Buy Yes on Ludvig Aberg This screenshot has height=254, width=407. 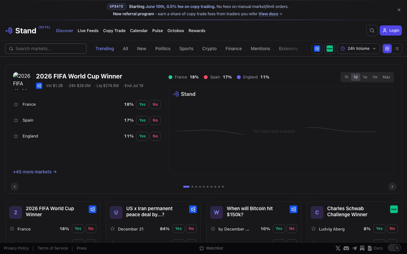379,229
